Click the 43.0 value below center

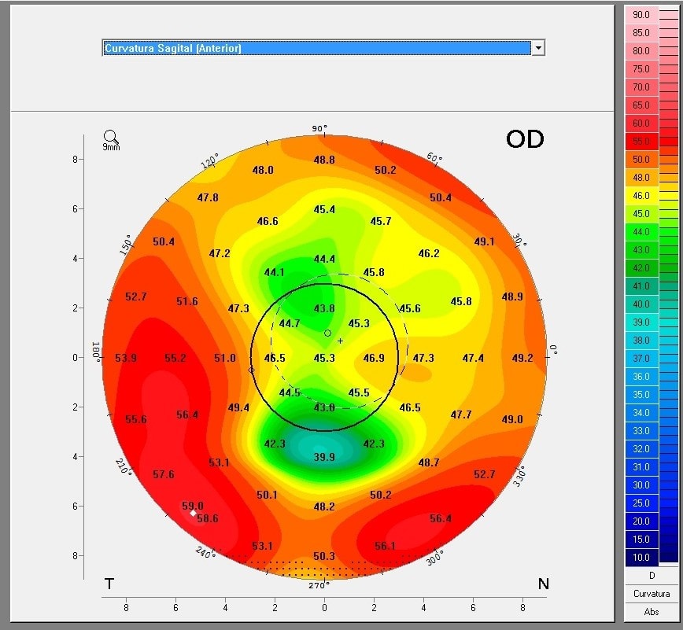tap(324, 407)
